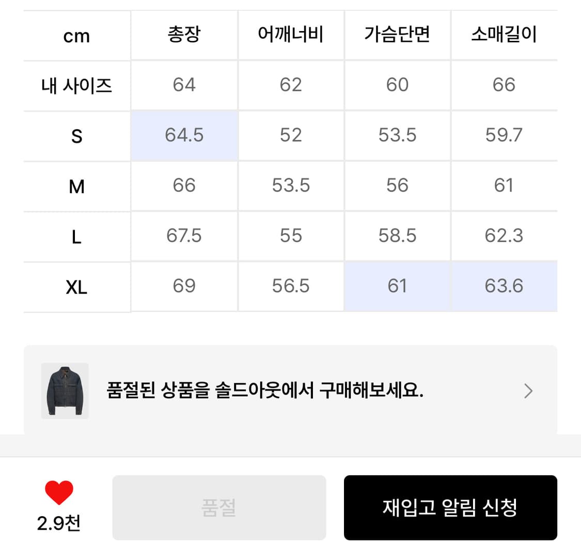Click the 가슴단면 column header
The image size is (581, 558).
(397, 35)
